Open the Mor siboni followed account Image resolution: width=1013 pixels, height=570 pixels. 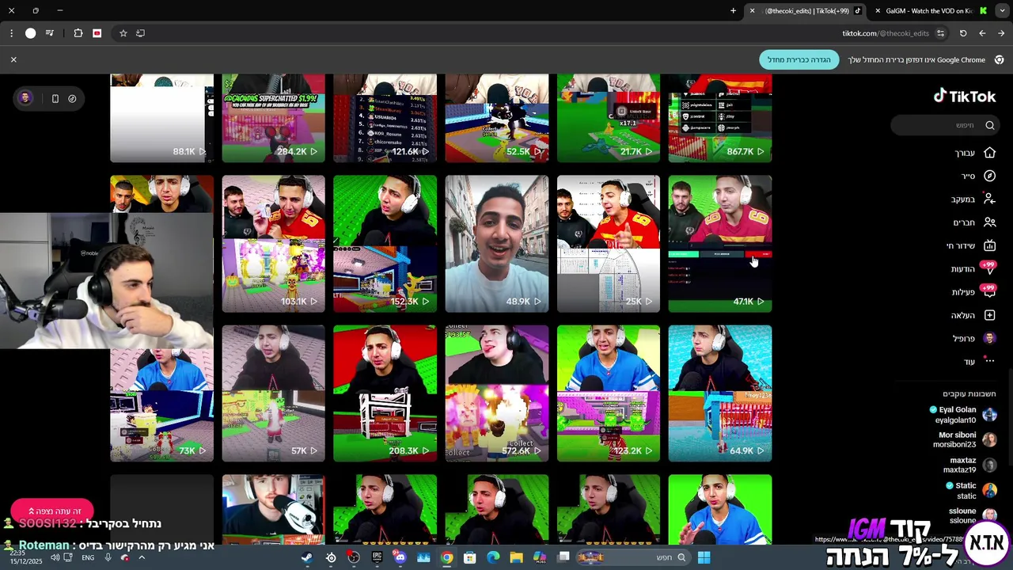tap(963, 440)
